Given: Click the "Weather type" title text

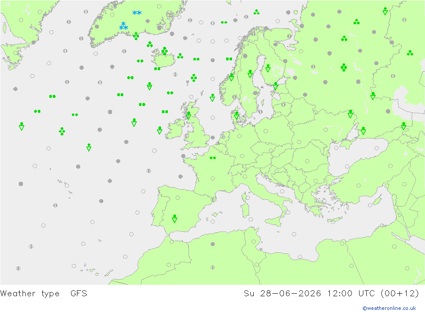Looking at the screenshot, I should 30,294.
